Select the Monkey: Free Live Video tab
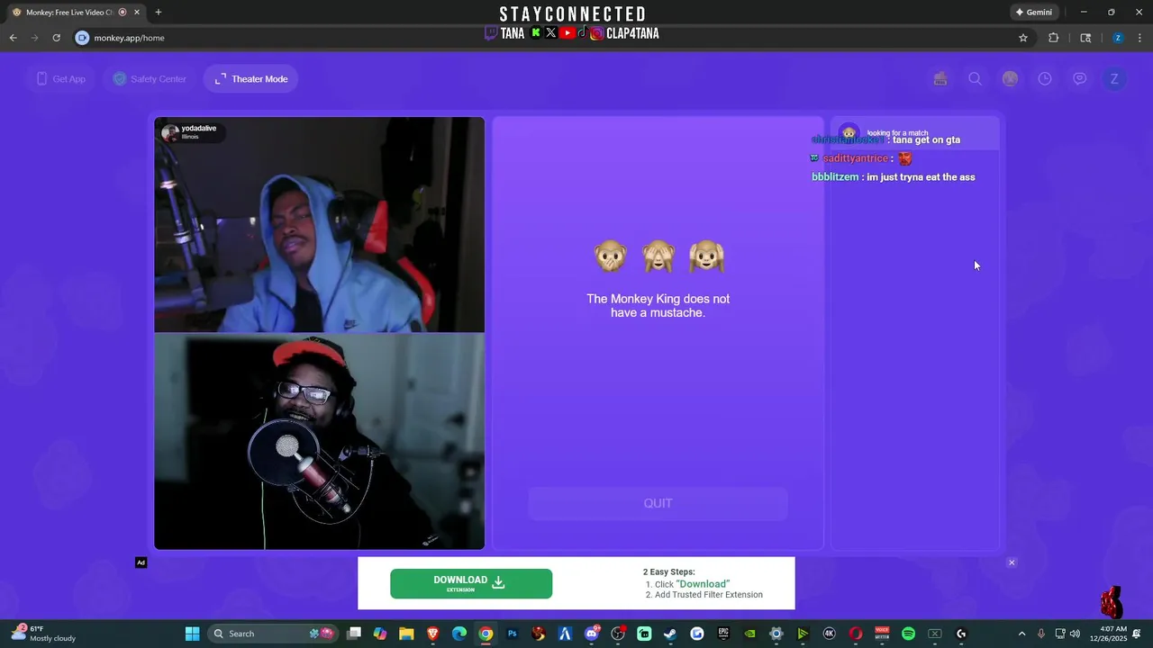This screenshot has width=1153, height=648. click(74, 13)
